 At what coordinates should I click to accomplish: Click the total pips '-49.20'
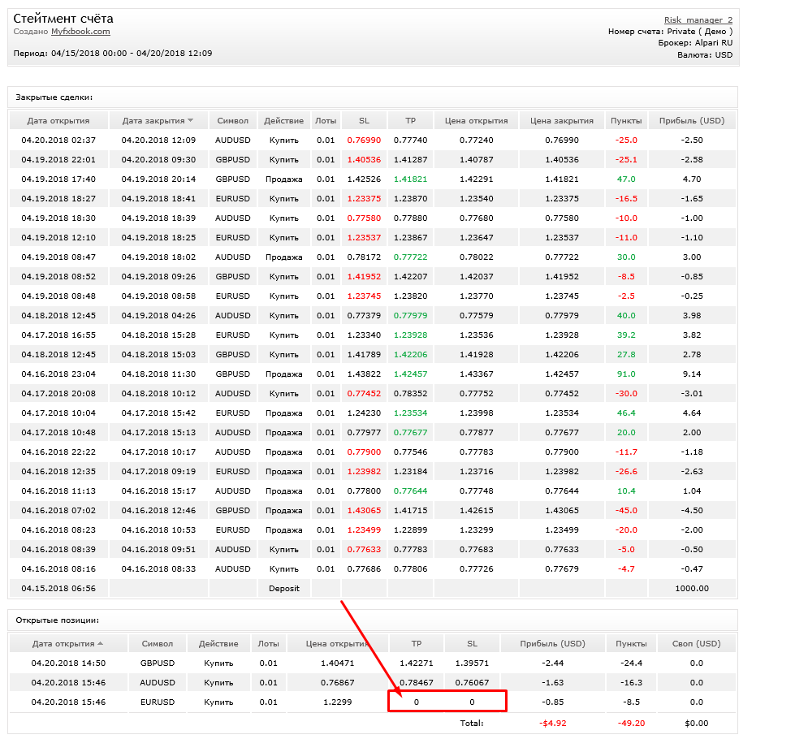631,724
